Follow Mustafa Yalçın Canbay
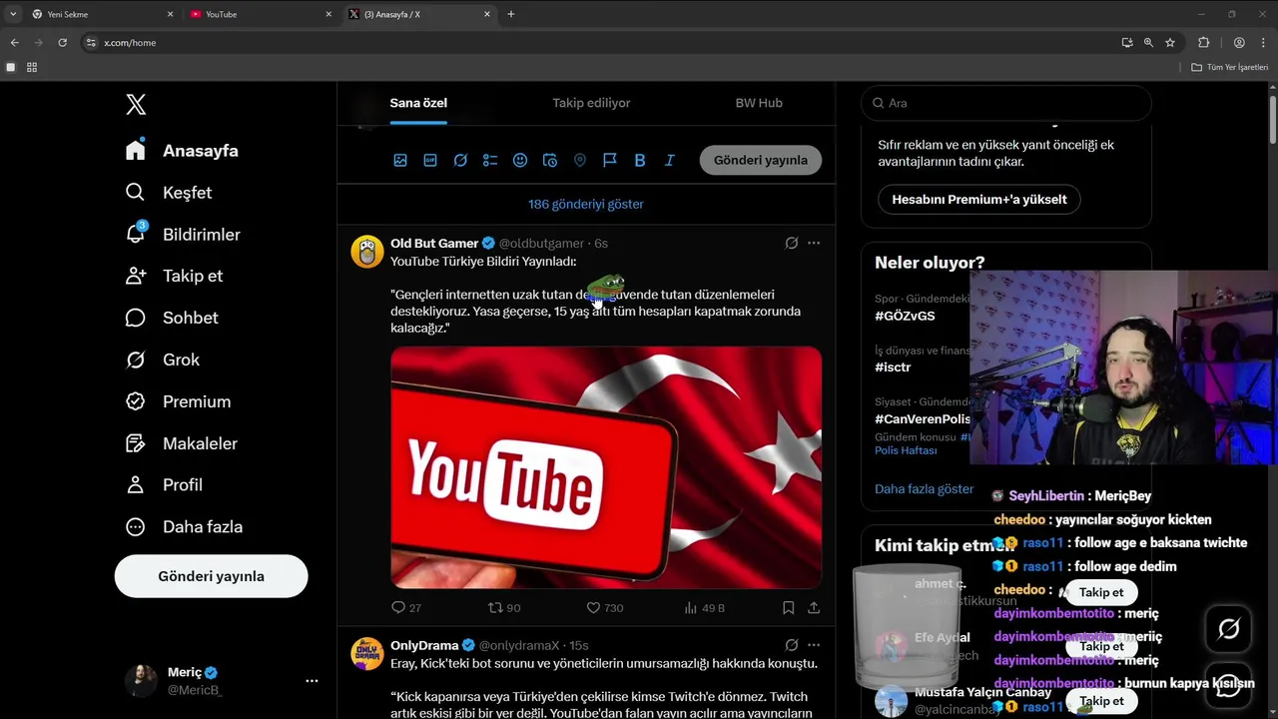Screen dimensions: 1278x719 [1101, 701]
